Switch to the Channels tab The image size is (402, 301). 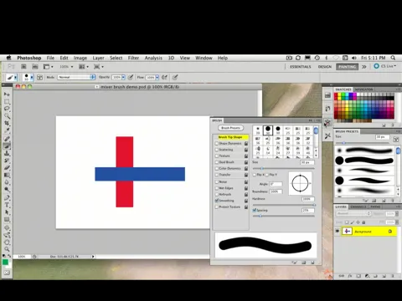click(x=358, y=207)
